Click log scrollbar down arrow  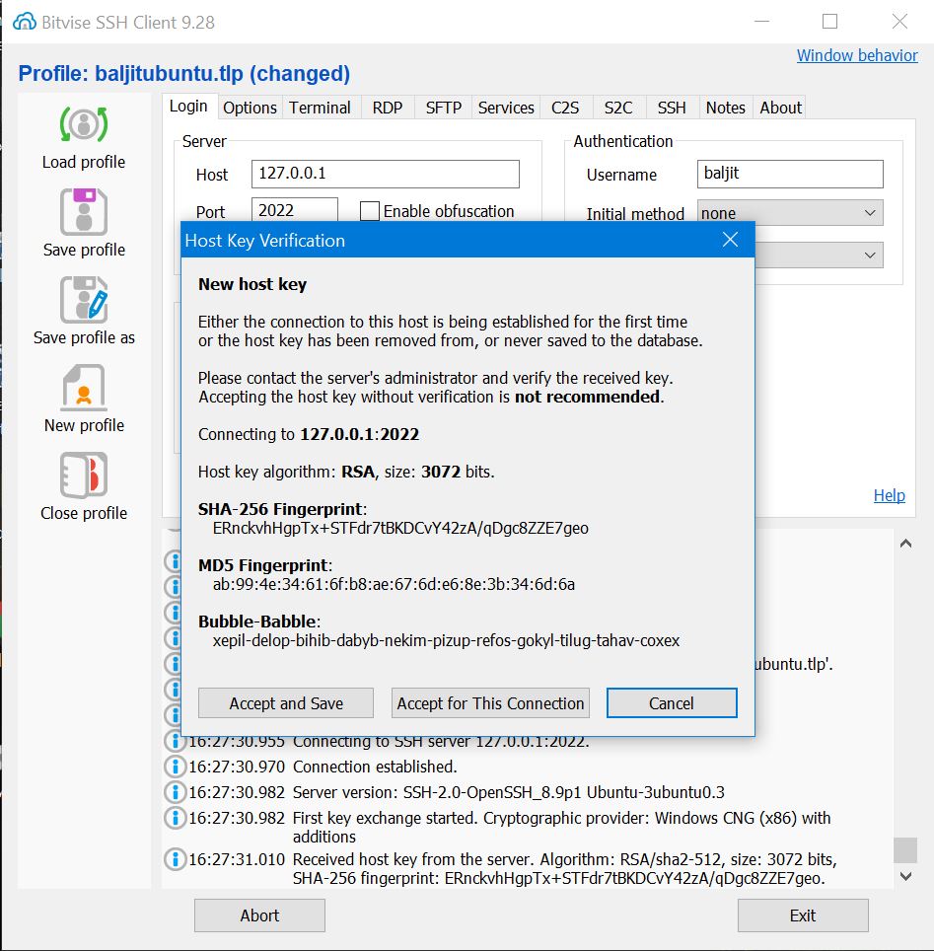[x=905, y=876]
